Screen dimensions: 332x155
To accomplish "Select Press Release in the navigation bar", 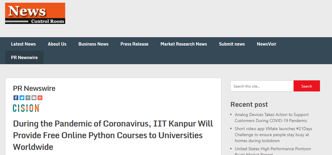I will (134, 44).
